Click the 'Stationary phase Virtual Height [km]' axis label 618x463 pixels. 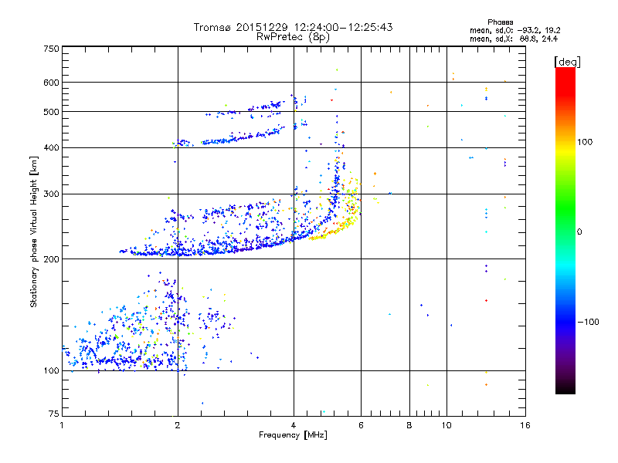[34, 231]
